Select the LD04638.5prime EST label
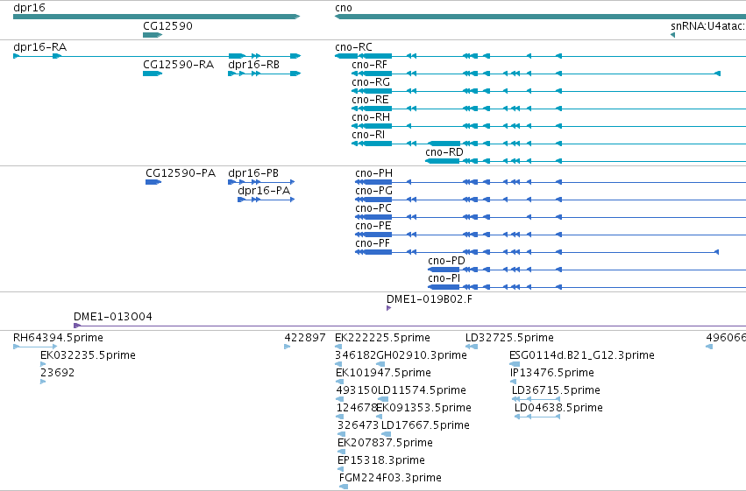Screen dimensions: 746x491 click(558, 408)
